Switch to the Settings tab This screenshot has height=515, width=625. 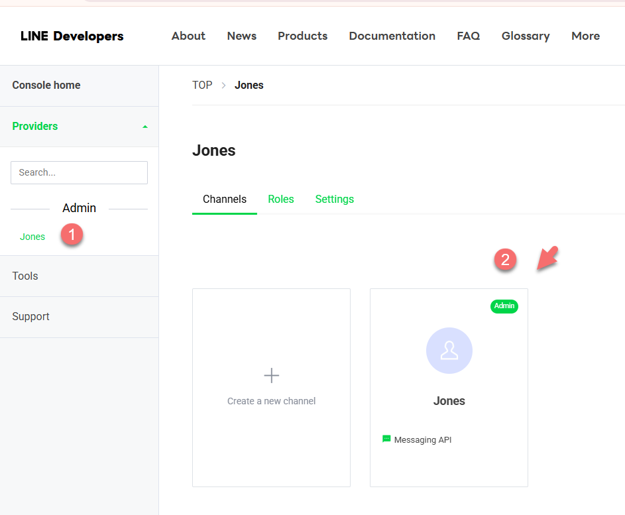click(x=335, y=200)
